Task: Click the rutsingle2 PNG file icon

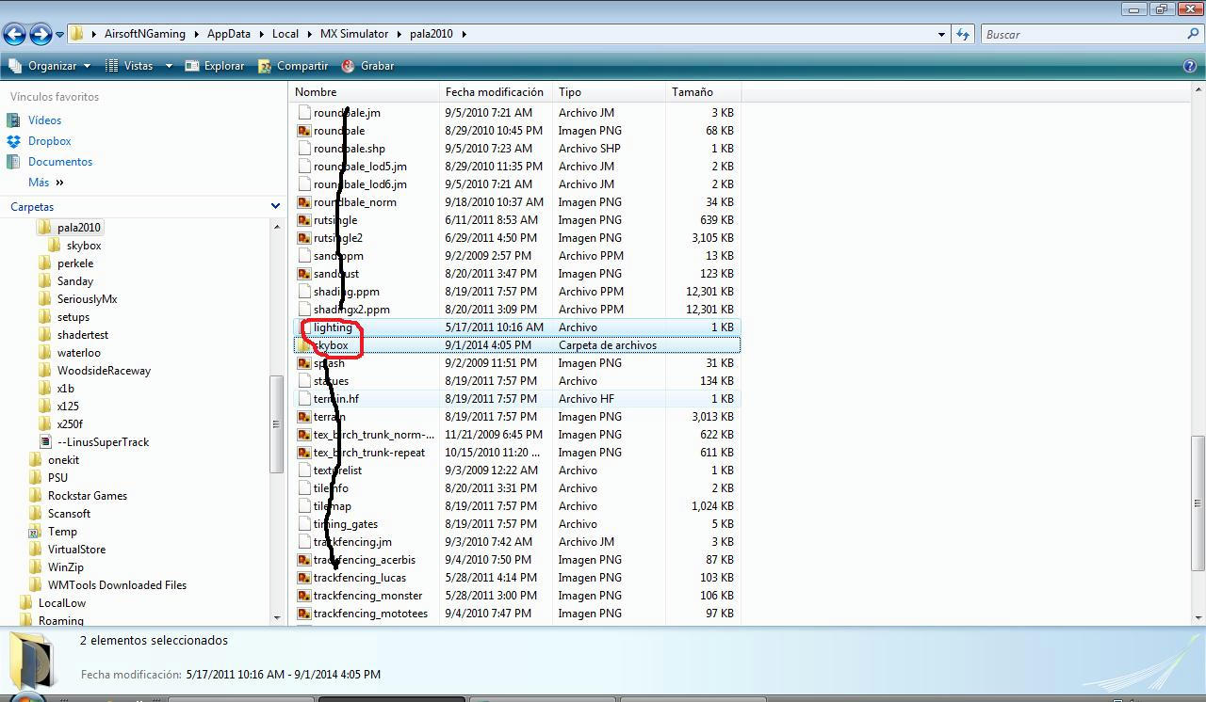Action: (304, 238)
